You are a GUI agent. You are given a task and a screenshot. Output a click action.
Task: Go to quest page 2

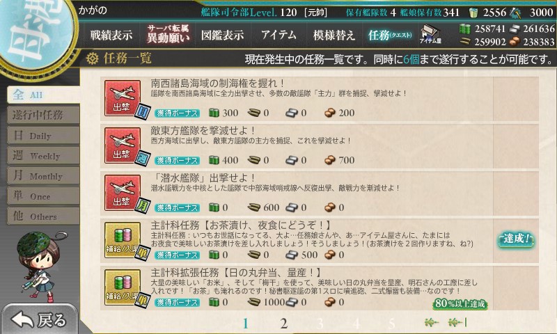coord(283,324)
